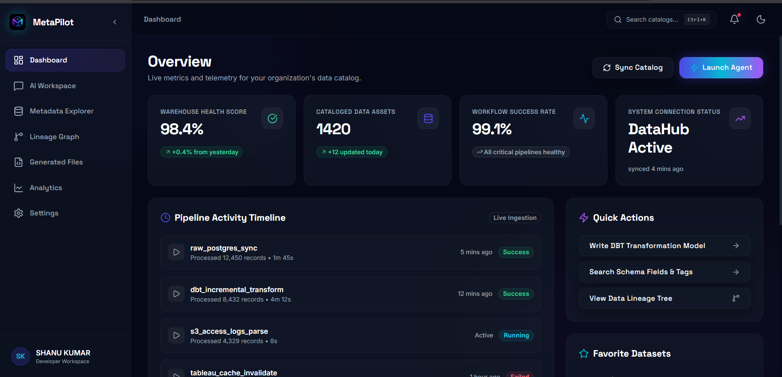Click the Warehouse Health Score check icon
The image size is (782, 377).
[x=272, y=118]
